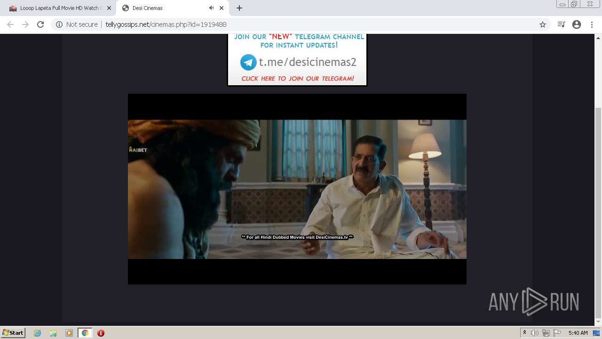Viewport: 602px width, 339px height.
Task: Open Action Center flag icon
Action: [557, 333]
